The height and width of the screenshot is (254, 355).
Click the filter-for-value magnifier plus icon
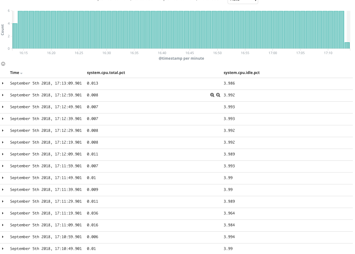click(212, 95)
